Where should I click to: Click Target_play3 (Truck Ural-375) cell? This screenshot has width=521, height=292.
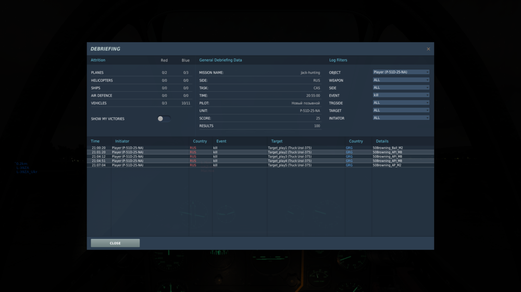[x=290, y=156]
